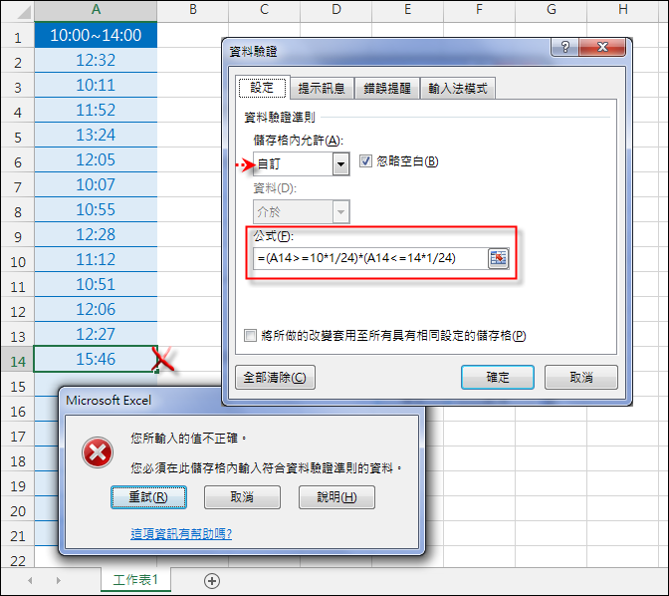
Task: Select row 1 header
Action: pyautogui.click(x=18, y=37)
